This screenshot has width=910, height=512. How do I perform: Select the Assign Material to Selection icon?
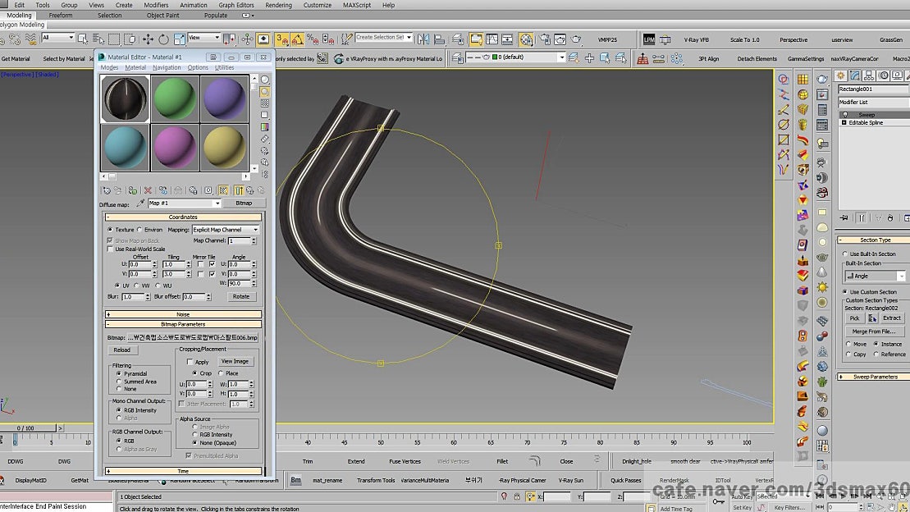click(132, 190)
